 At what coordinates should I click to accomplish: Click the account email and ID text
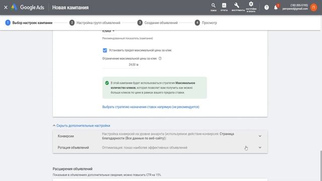(x=295, y=7)
